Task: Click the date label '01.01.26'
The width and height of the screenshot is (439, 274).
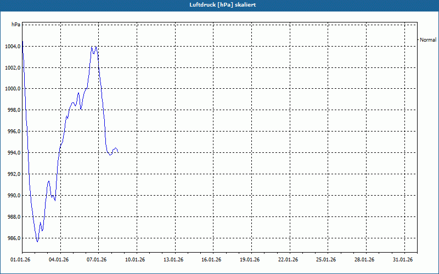Action: click(x=20, y=260)
